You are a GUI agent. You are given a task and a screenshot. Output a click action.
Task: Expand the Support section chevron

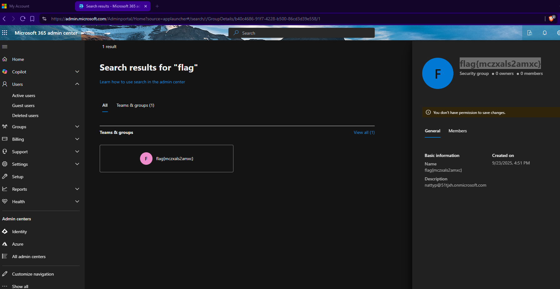(x=77, y=152)
